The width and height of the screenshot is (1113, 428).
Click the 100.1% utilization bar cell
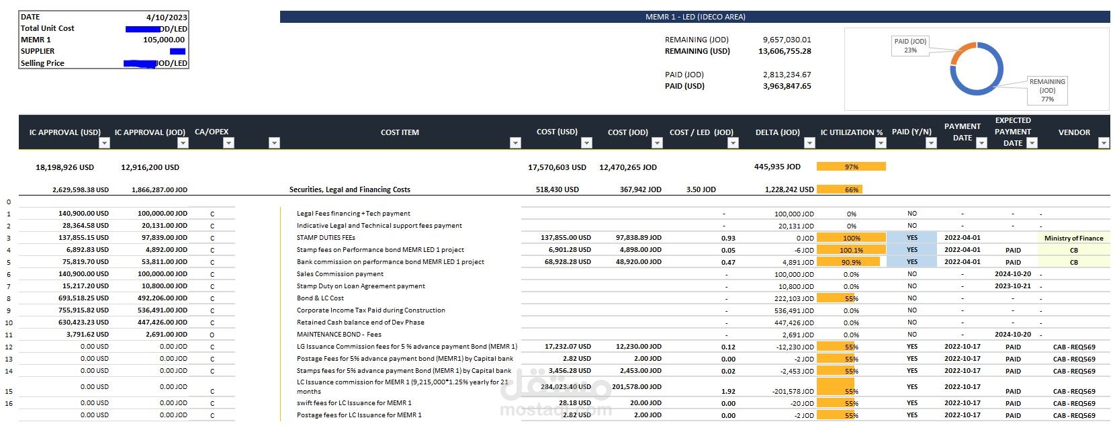click(851, 250)
